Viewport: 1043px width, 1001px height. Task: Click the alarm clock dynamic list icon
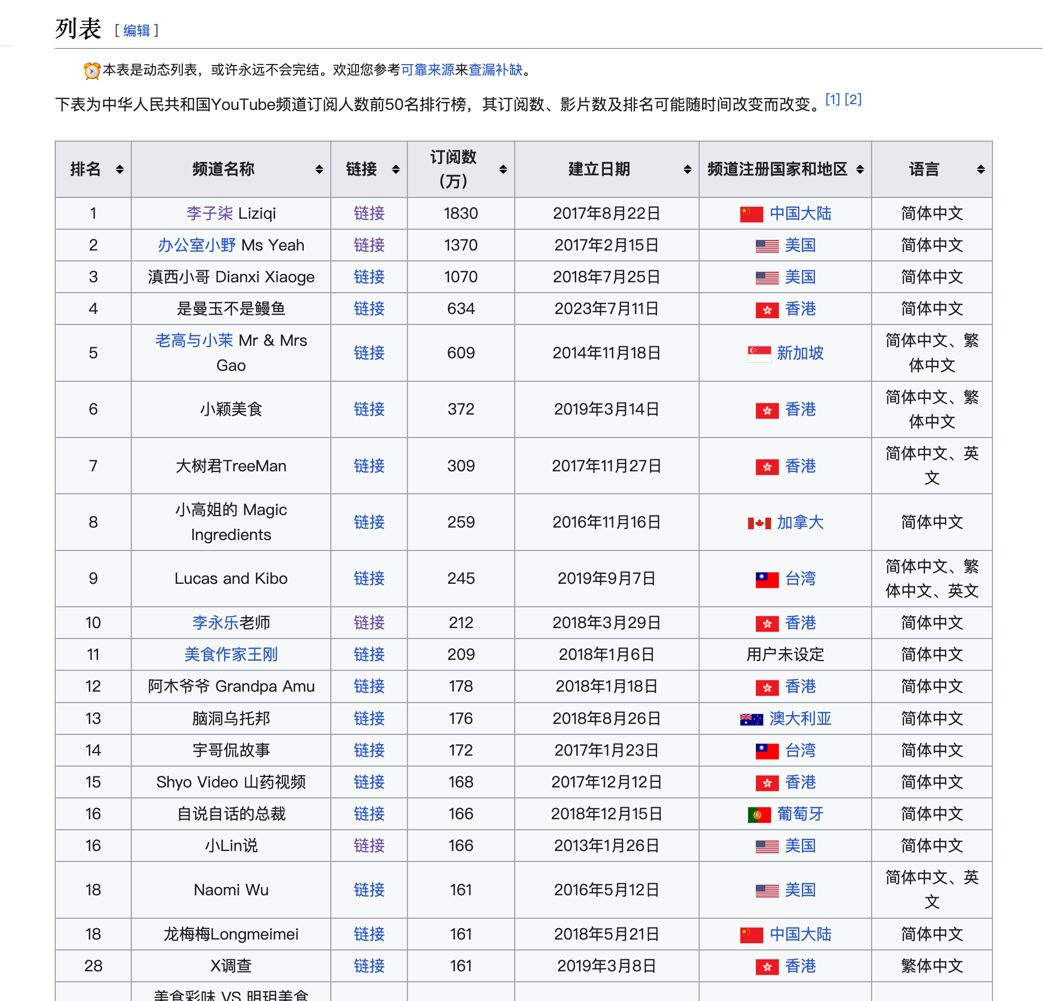tap(92, 71)
